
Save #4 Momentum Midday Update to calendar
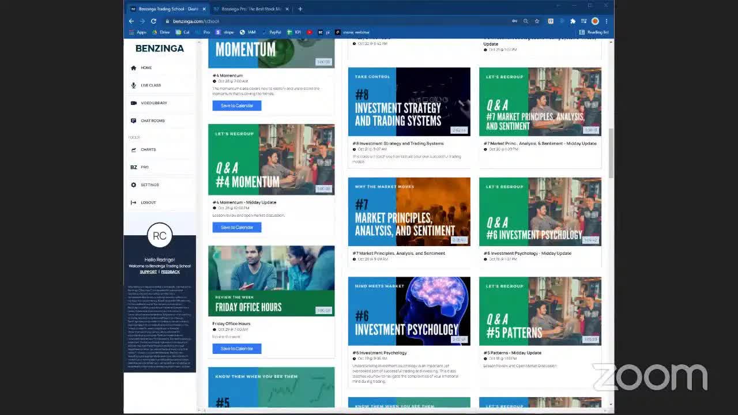[237, 228]
